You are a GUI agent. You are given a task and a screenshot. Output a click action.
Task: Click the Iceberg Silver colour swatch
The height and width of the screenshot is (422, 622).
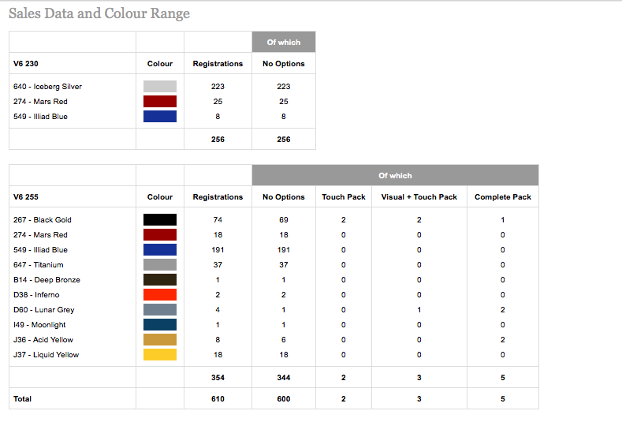pos(160,86)
